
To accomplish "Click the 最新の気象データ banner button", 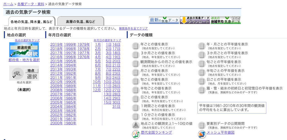I will 164,20.
